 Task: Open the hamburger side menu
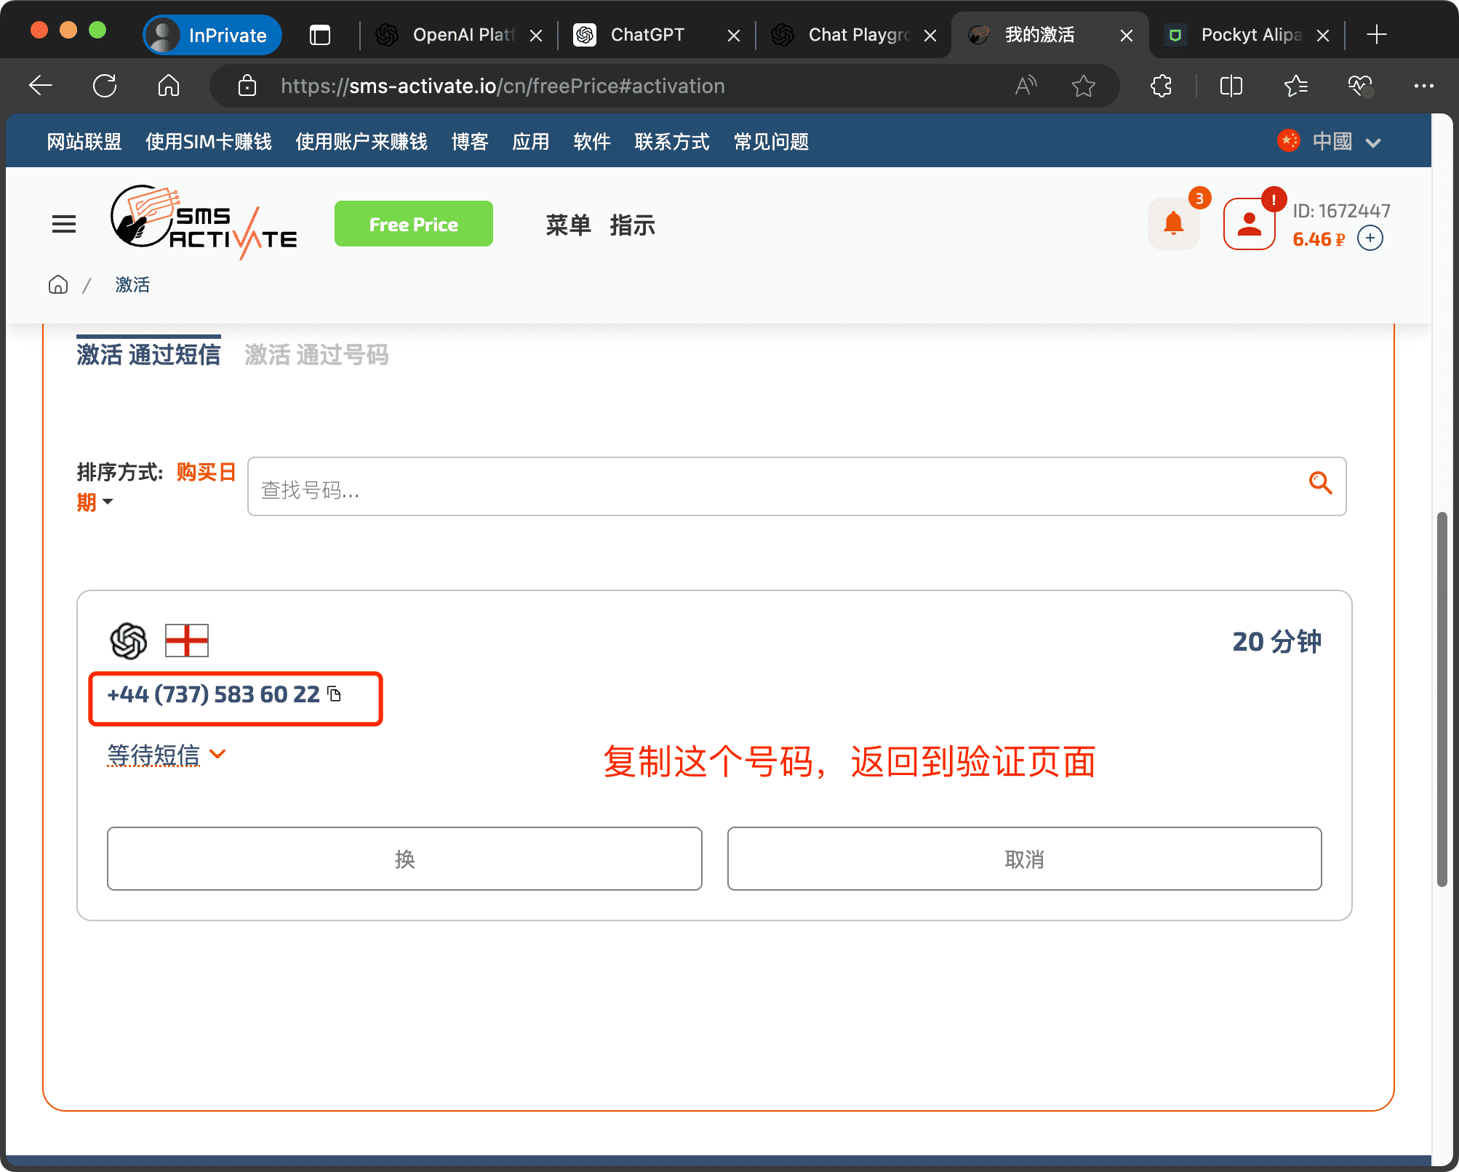pyautogui.click(x=64, y=224)
